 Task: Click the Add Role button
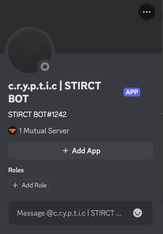[x=29, y=185]
